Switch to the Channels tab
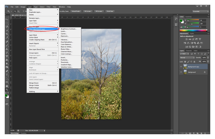The height and width of the screenshot is (139, 215). (189, 51)
